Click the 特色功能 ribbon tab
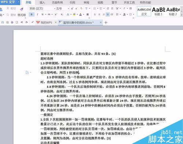The image size is (183, 144). pos(145,3)
